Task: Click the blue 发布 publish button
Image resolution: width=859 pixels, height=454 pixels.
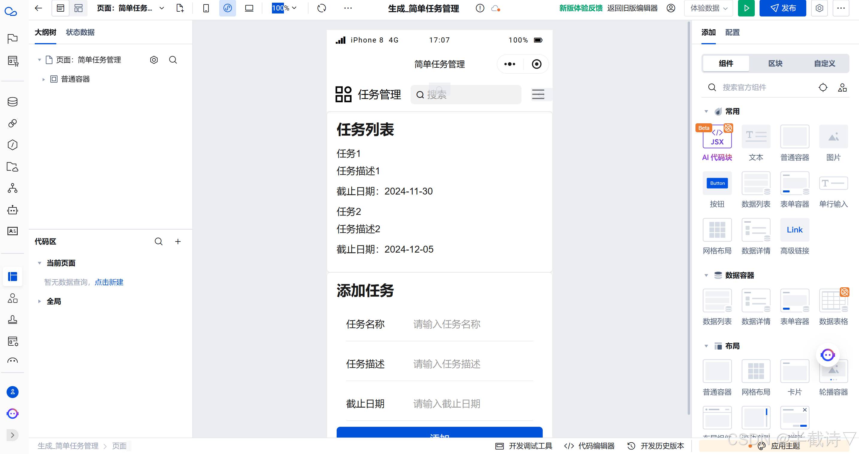Action: [783, 8]
